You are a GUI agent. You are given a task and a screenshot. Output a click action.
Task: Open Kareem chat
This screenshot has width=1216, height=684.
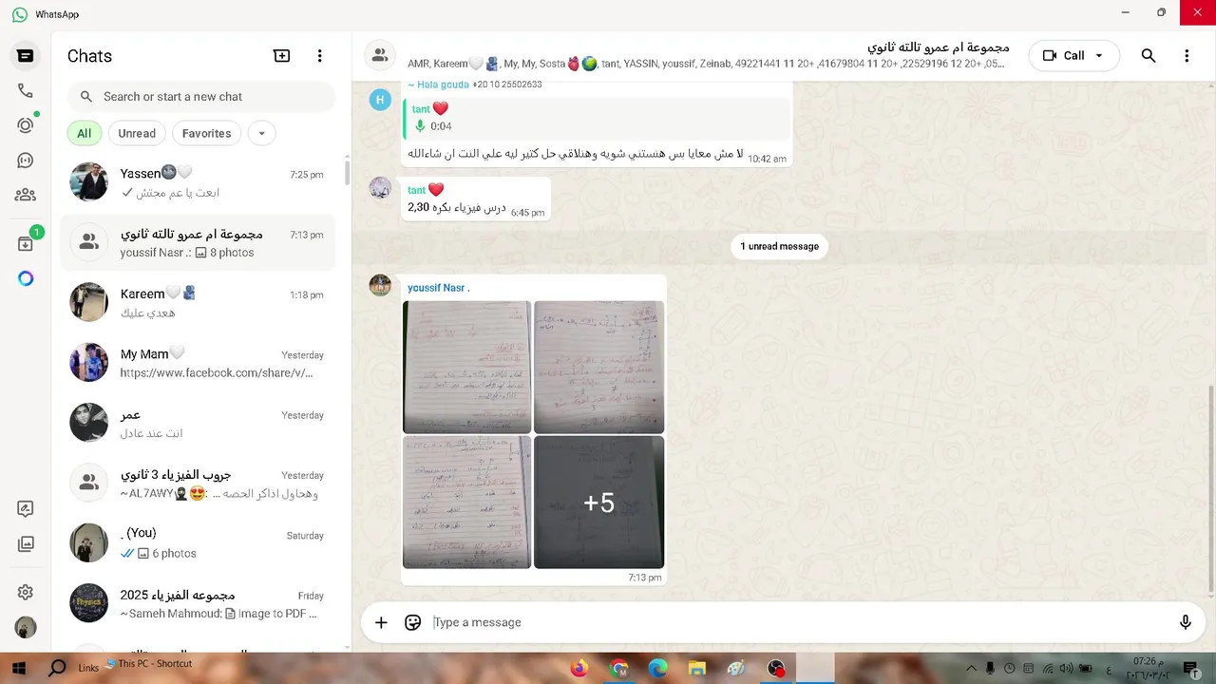tap(198, 303)
